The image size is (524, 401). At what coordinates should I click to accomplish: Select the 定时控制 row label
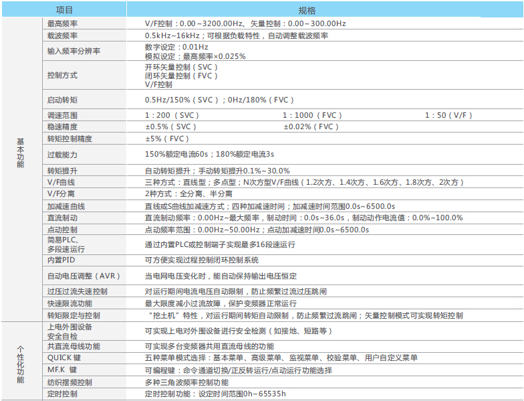click(x=62, y=394)
